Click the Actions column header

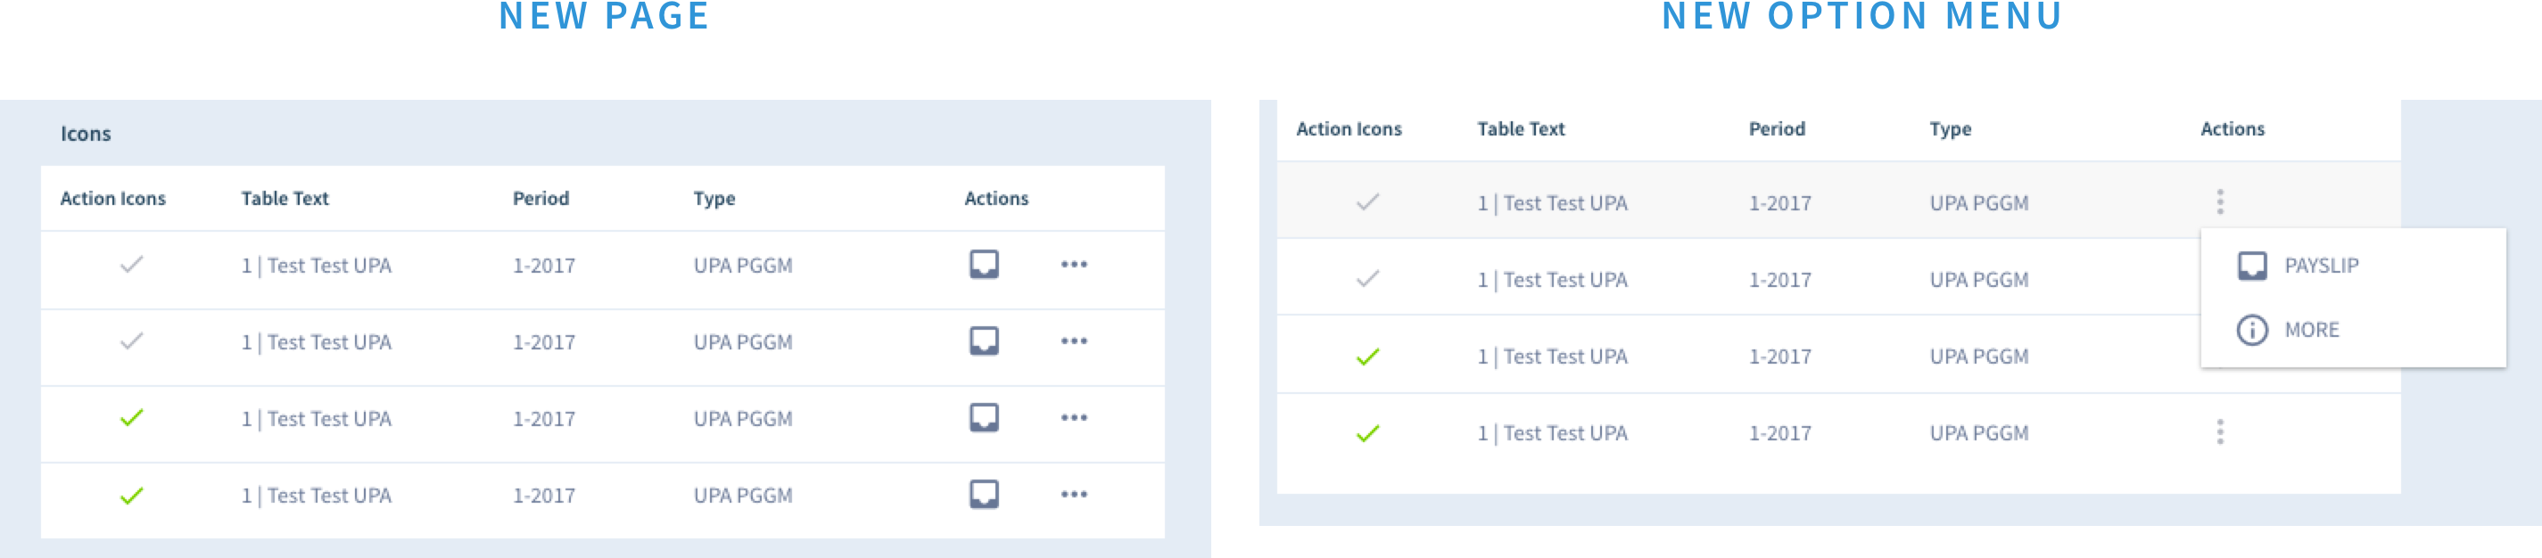pyautogui.click(x=996, y=198)
